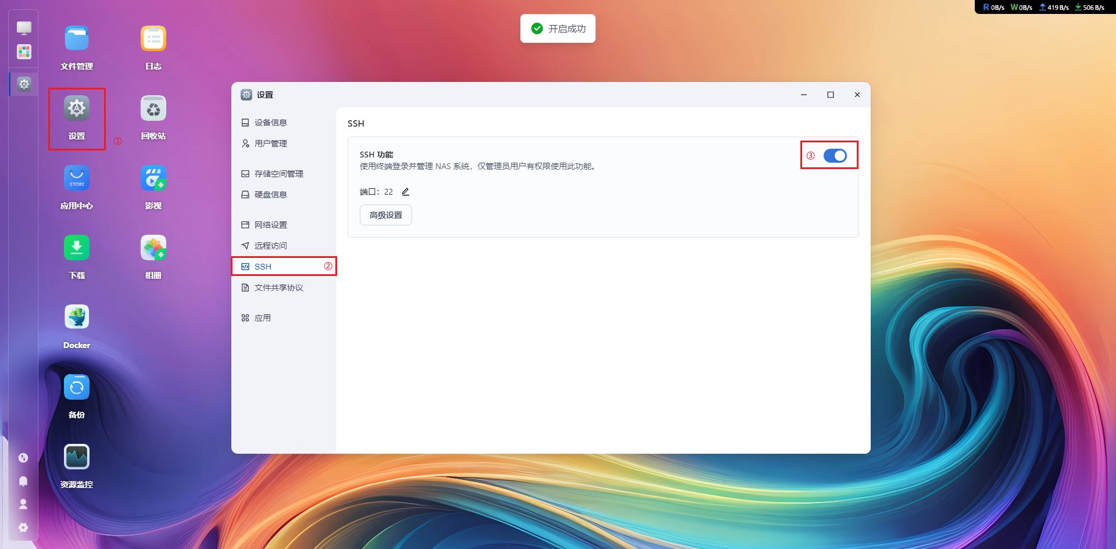This screenshot has width=1116, height=549.
Task: Open the user profile icon in dock
Action: click(23, 504)
